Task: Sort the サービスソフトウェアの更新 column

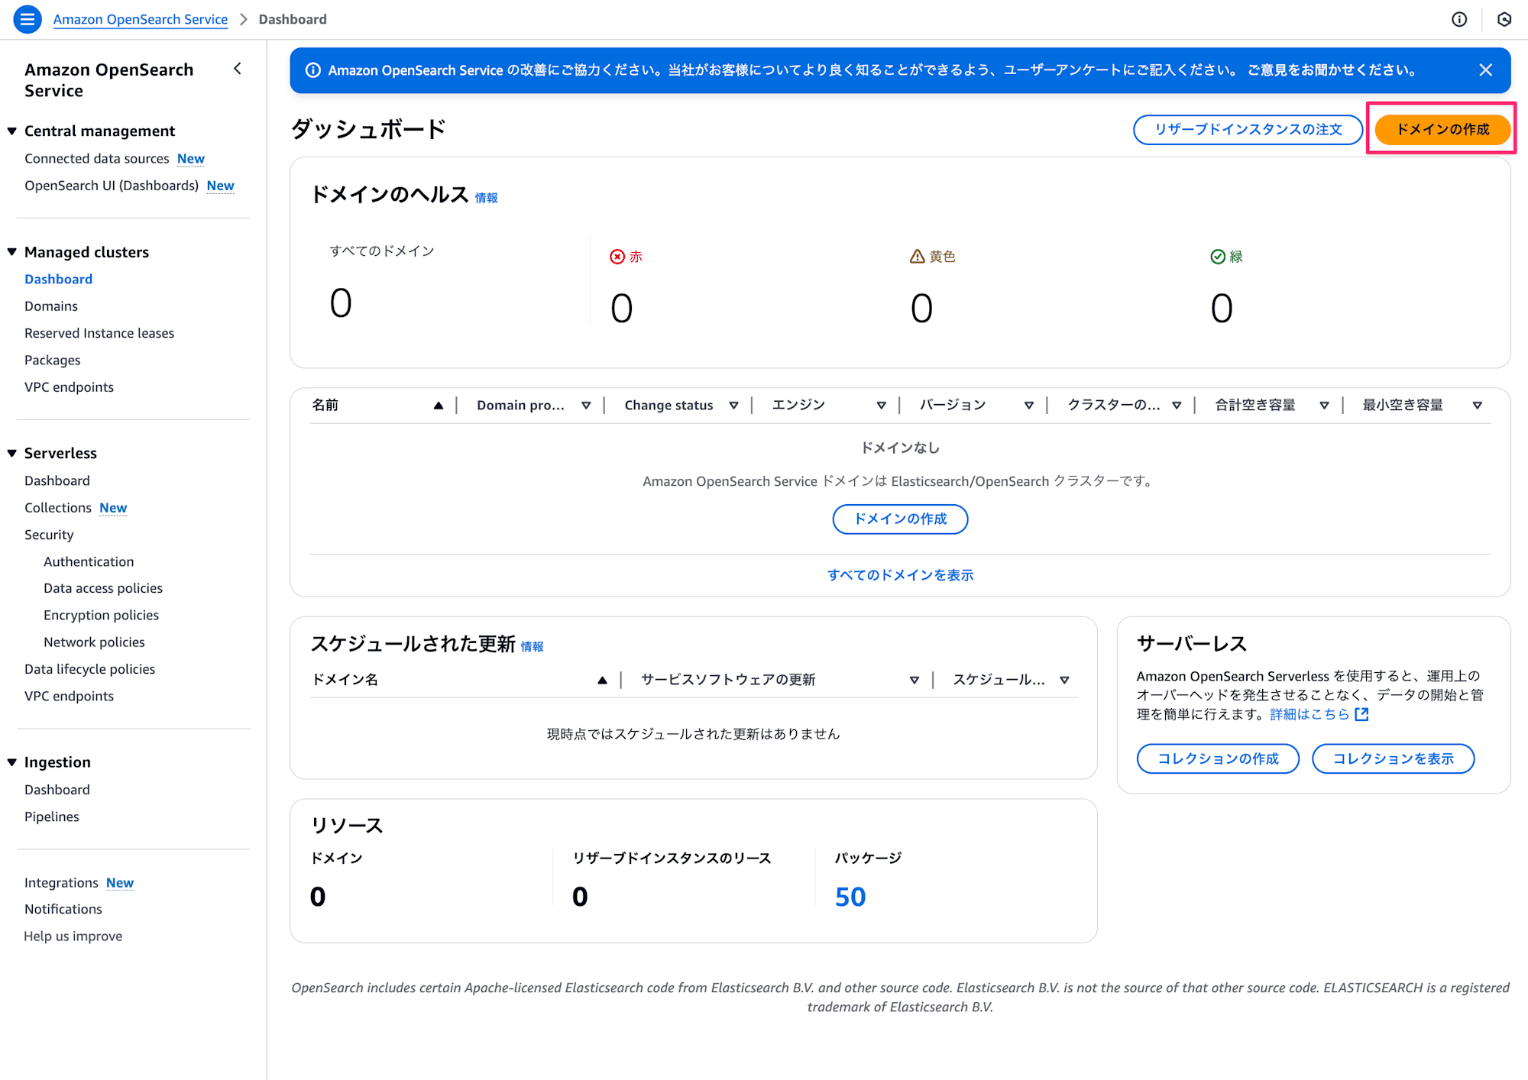Action: 914,680
